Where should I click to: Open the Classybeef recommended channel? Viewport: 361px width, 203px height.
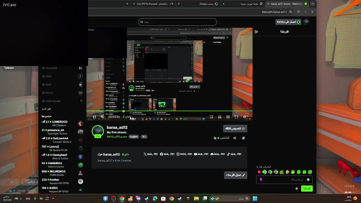[x=62, y=156]
